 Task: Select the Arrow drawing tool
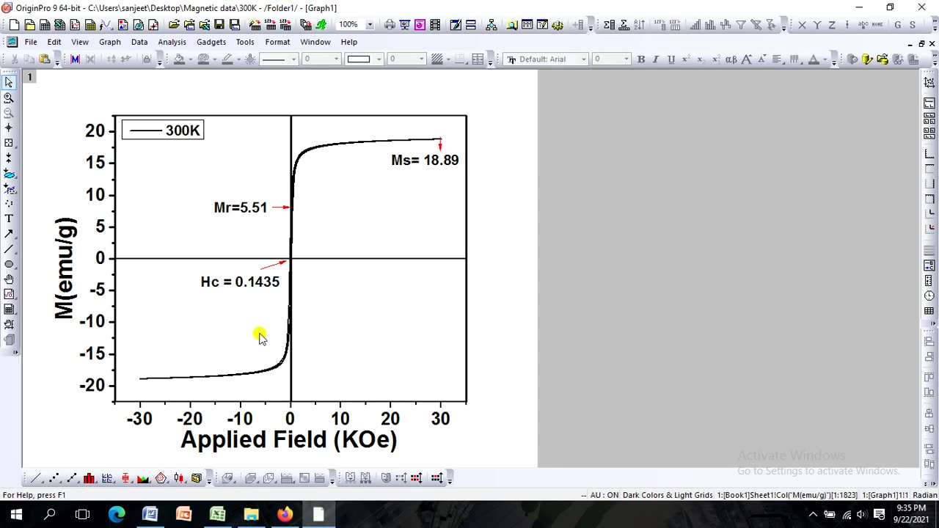tap(9, 234)
